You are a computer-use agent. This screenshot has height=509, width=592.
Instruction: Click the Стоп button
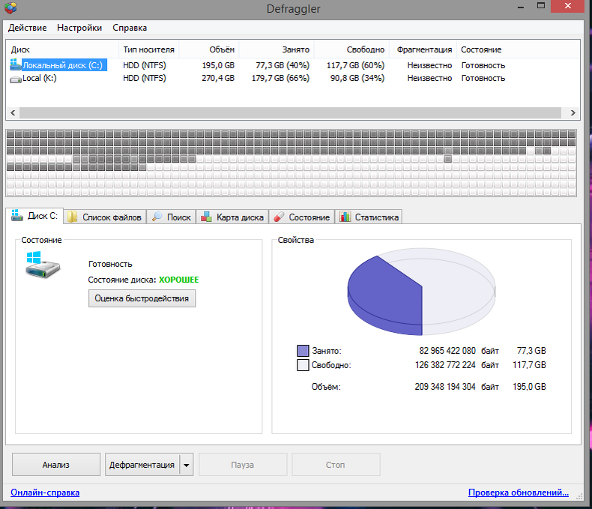click(336, 465)
